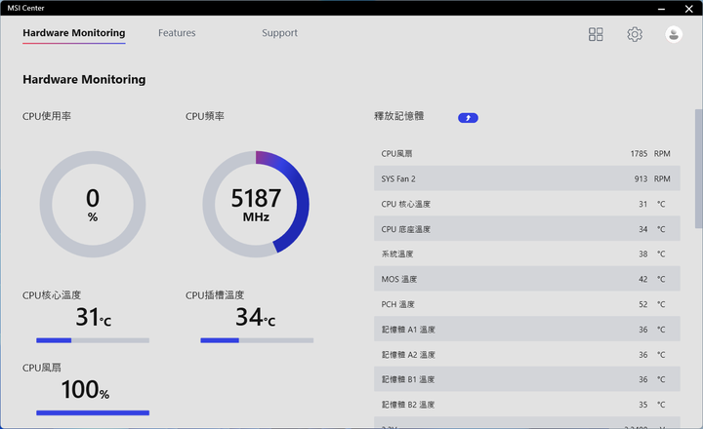Select the 記憶體 B2 溫度 row
The width and height of the screenshot is (703, 429).
coord(527,405)
